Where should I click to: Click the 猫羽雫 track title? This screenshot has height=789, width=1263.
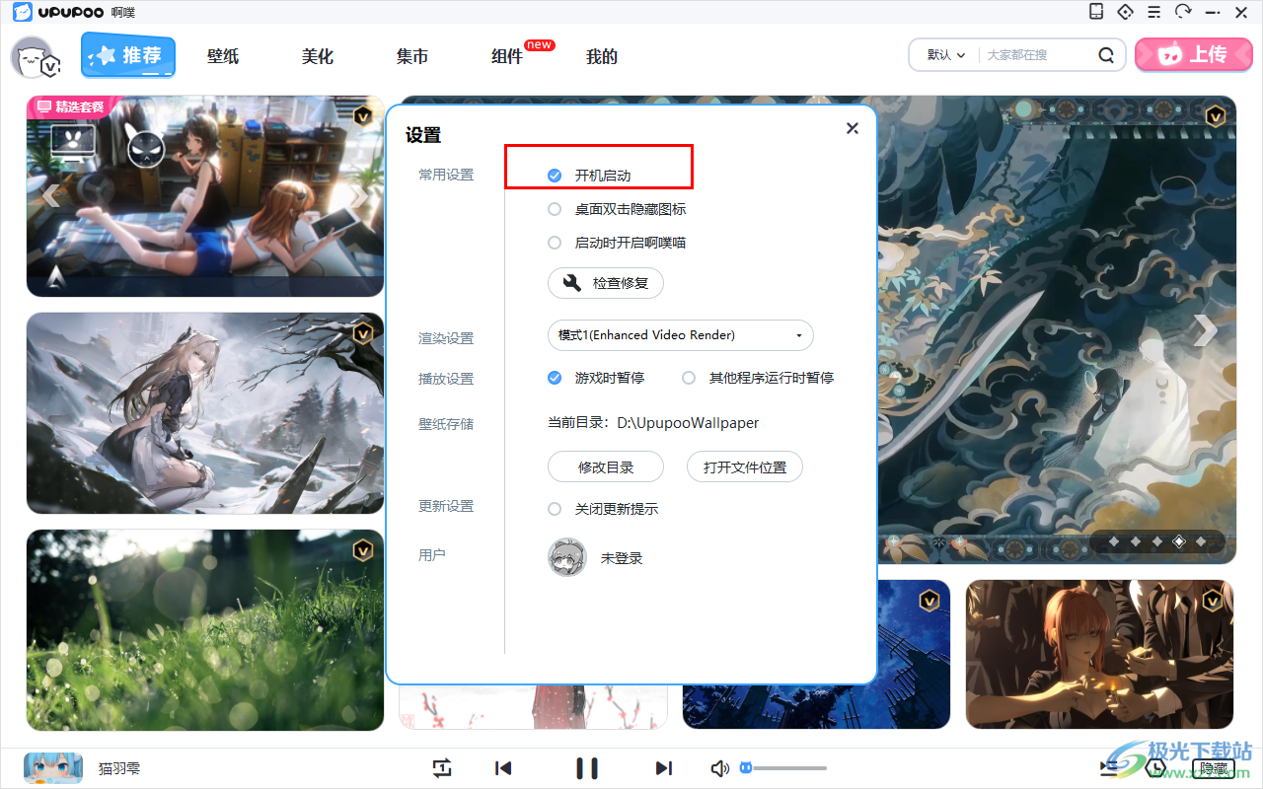click(x=118, y=767)
